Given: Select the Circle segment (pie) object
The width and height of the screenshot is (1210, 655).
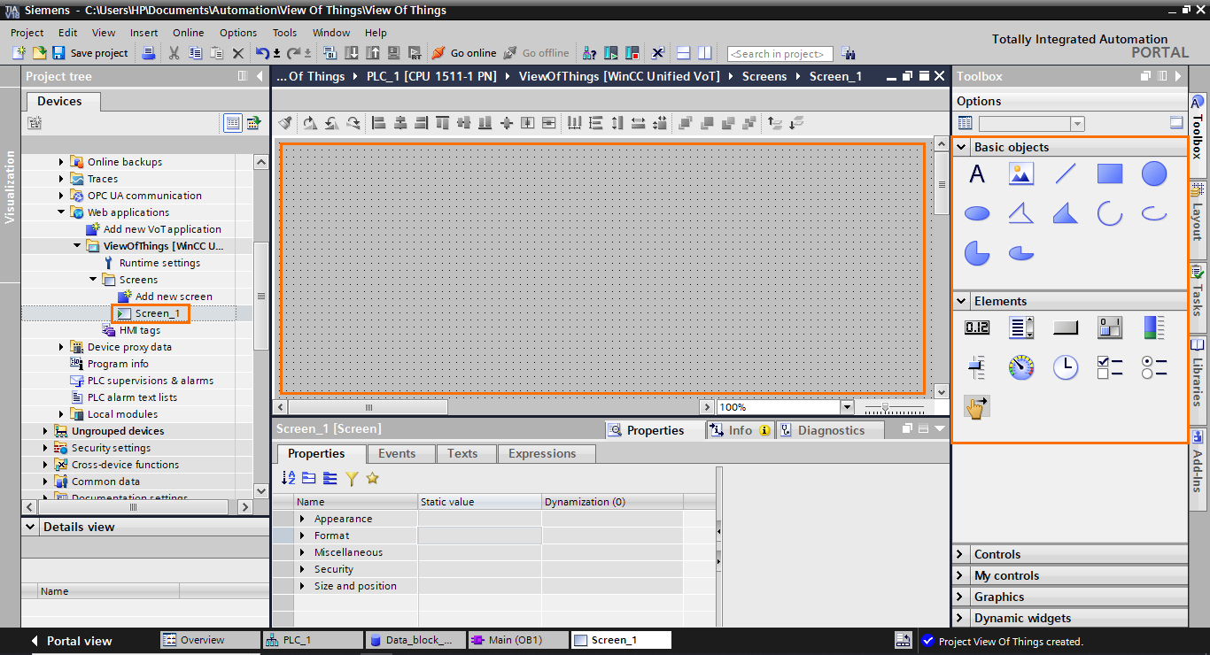Looking at the screenshot, I should tap(977, 253).
